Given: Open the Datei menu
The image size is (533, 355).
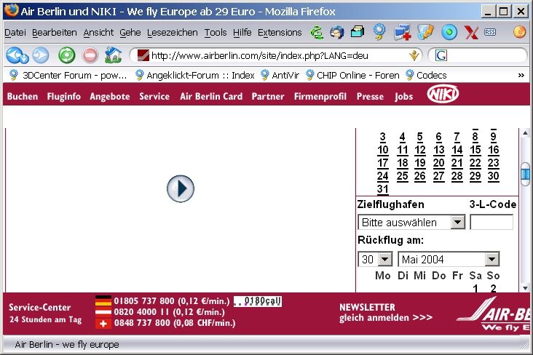Looking at the screenshot, I should tap(15, 33).
